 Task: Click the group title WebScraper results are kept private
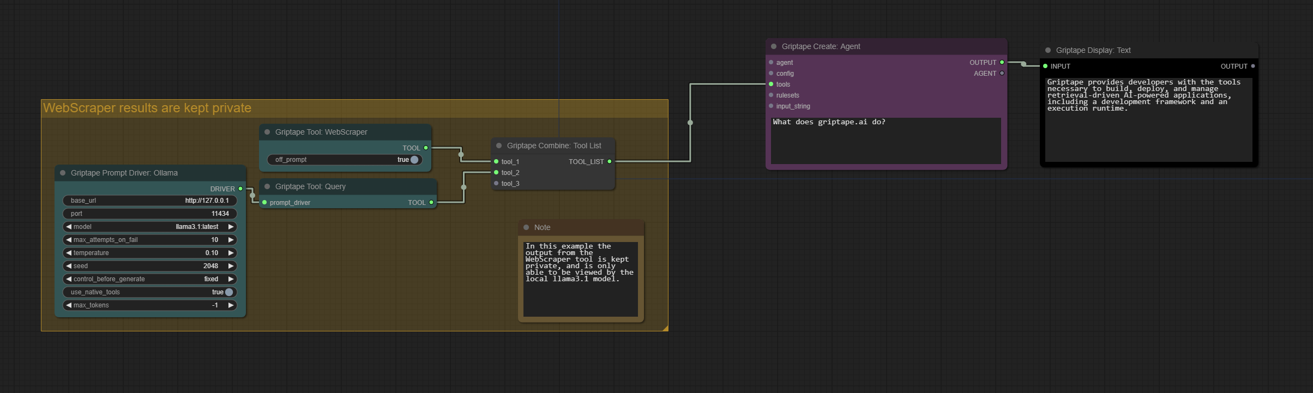pos(147,108)
